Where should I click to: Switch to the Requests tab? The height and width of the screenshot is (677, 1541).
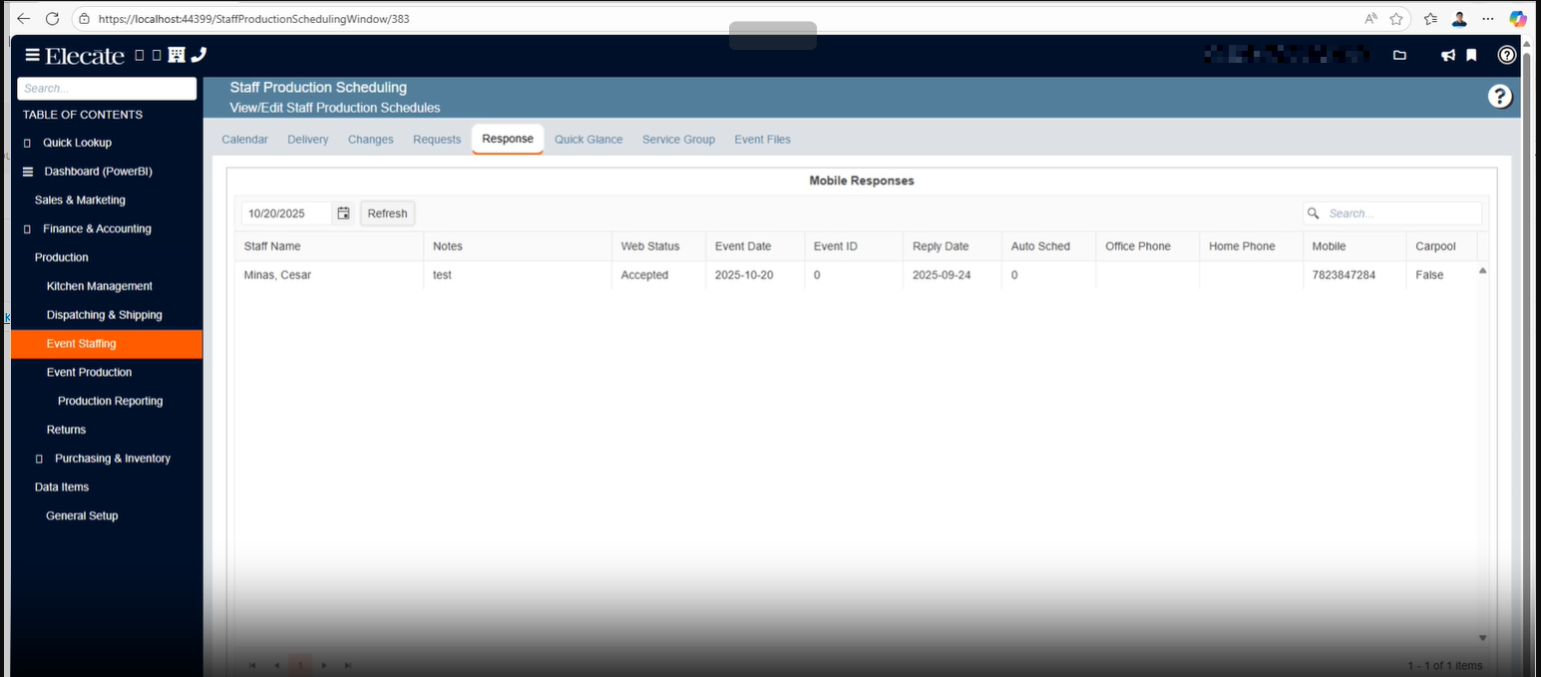[x=437, y=140]
